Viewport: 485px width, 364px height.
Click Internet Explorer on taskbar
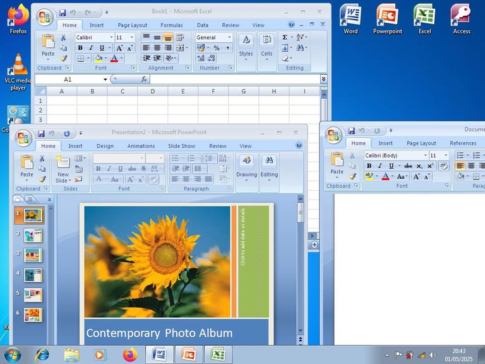pos(42,355)
